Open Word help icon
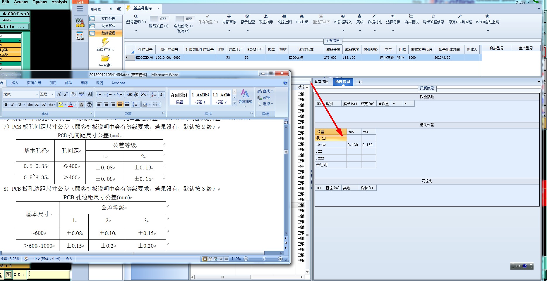The image size is (547, 281). point(285,83)
